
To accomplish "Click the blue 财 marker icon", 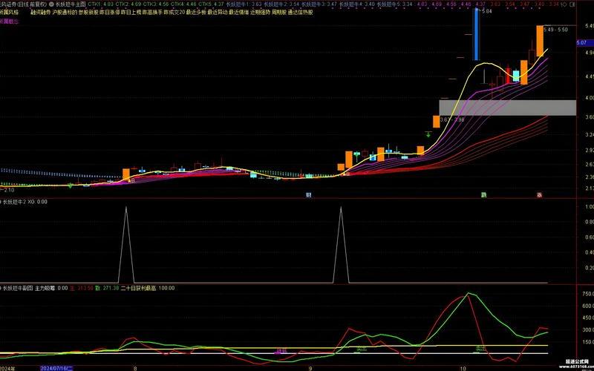I will click(308, 195).
